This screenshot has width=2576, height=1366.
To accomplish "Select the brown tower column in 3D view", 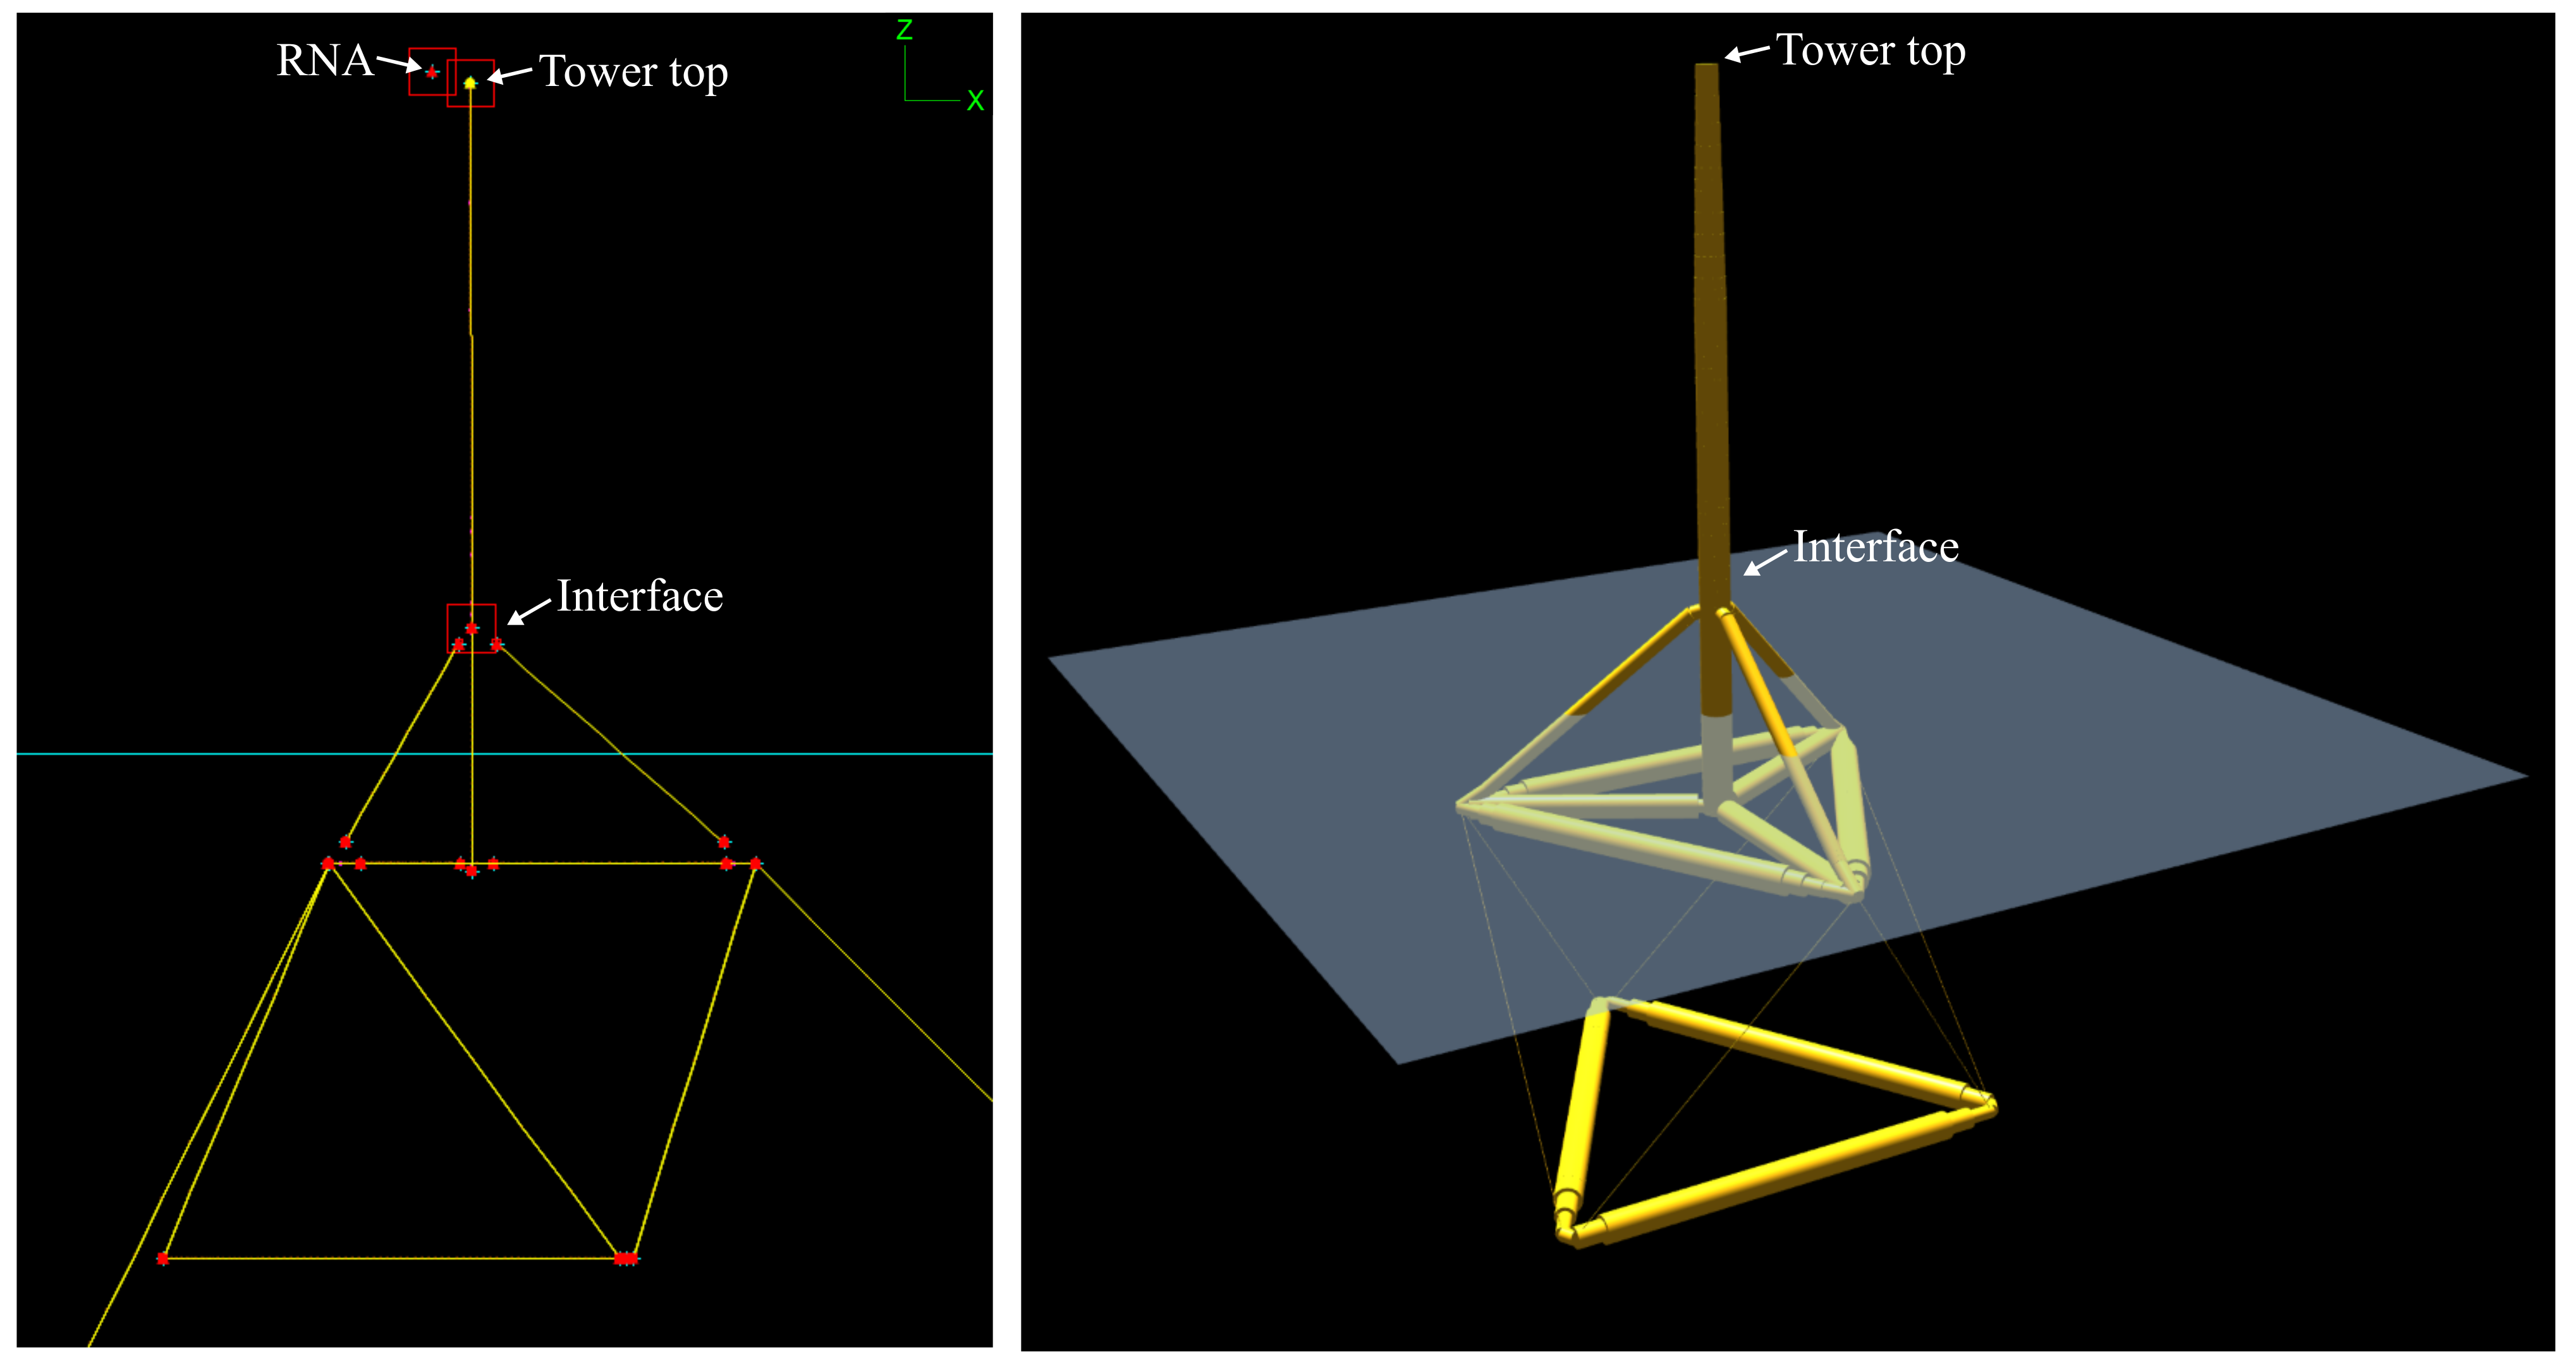I will (1711, 350).
